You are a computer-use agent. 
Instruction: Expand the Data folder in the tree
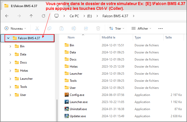point(10,54)
